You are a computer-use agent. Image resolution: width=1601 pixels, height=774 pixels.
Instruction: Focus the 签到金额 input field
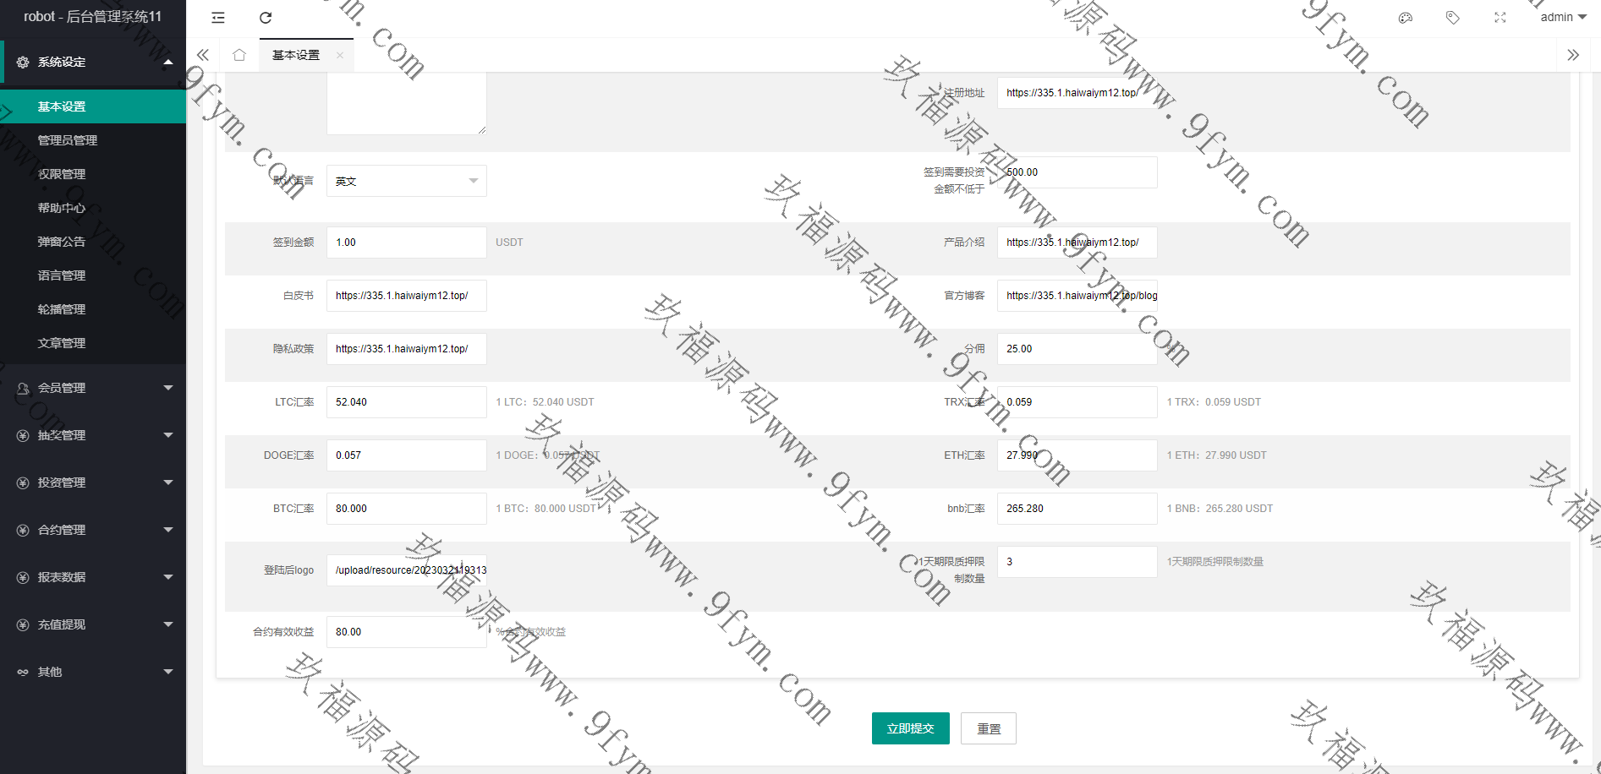tap(406, 243)
